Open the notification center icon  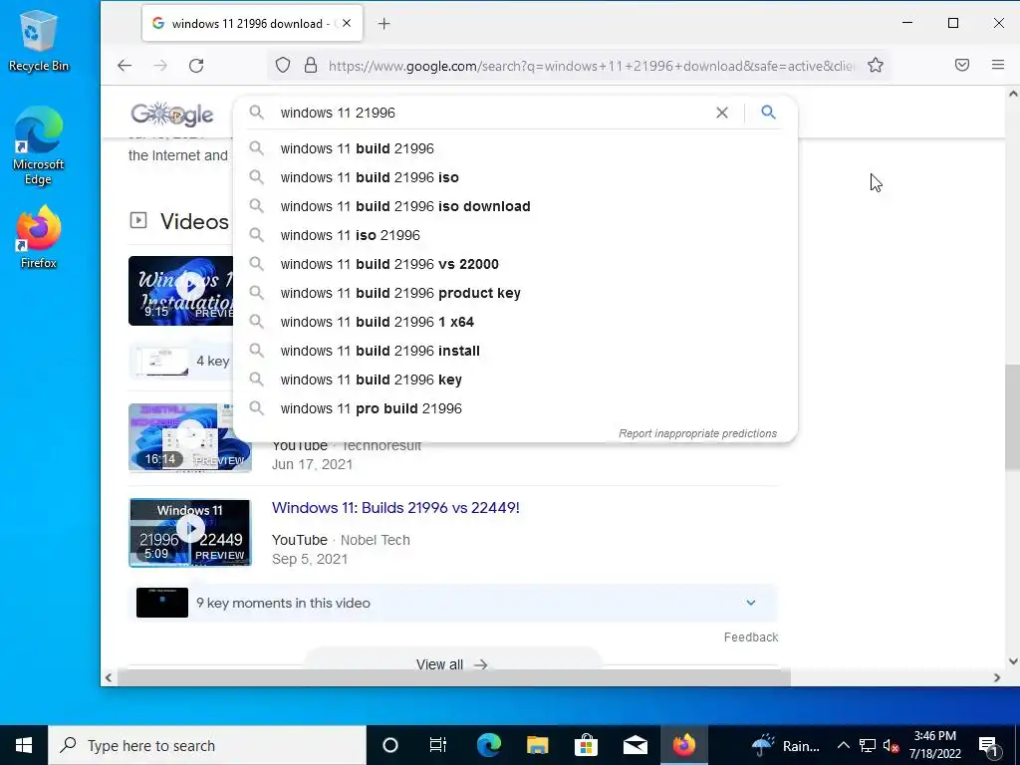point(988,745)
